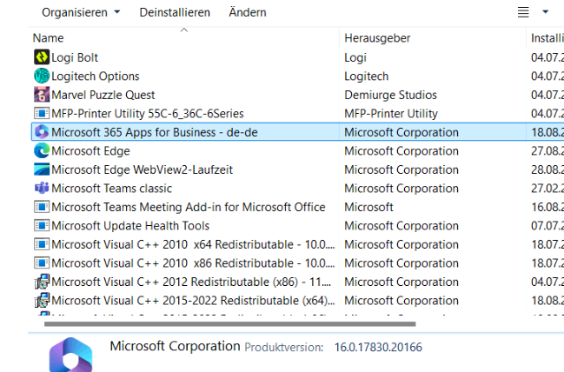Click the MFP-Printer Utility icon

tap(41, 114)
